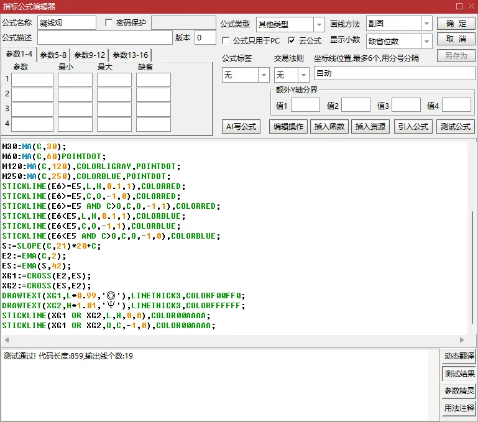Screen dimensions: 478x422
Task: Switch to 参数13-16 tab
Action: click(130, 55)
